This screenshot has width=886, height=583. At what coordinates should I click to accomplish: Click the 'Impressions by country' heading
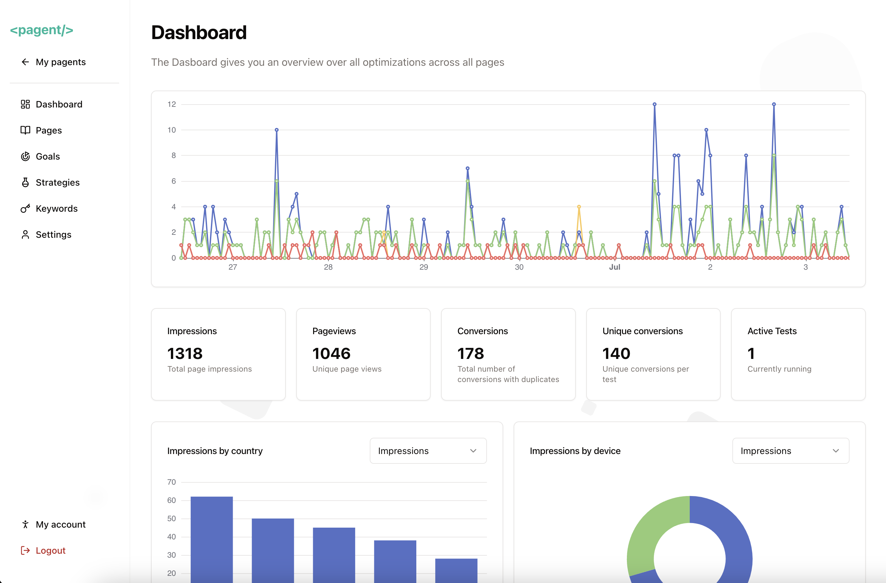(x=215, y=451)
